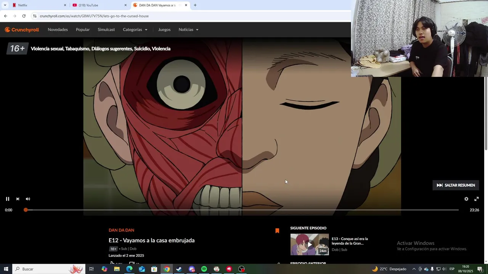Open Copilot from the taskbar
488x274 pixels.
(104, 269)
